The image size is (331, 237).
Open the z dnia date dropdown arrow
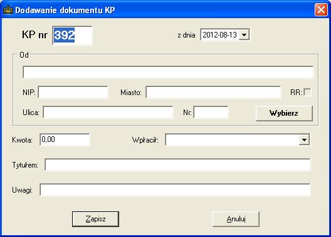[x=244, y=35]
